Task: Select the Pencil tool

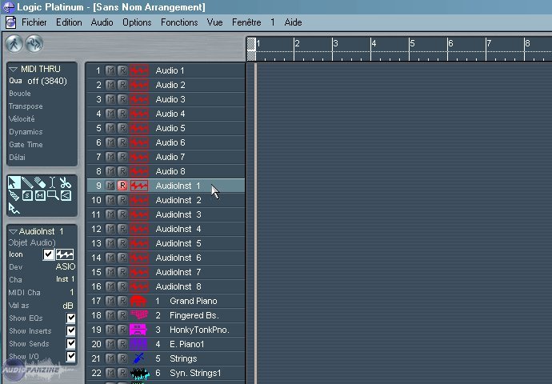Action: (x=27, y=182)
